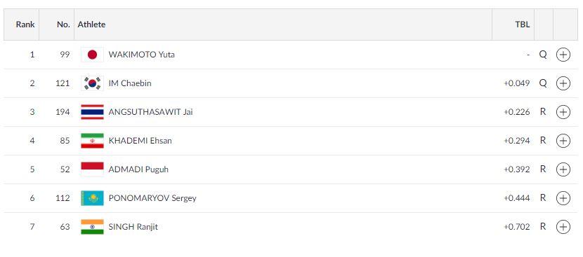Select the Thailand flag icon
Image resolution: width=583 pixels, height=257 pixels.
pyautogui.click(x=92, y=112)
